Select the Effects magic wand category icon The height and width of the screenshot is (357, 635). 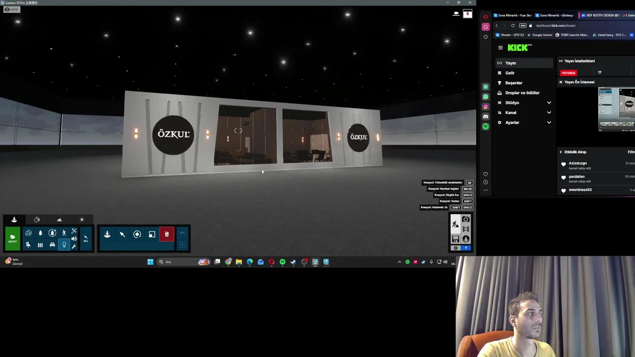pos(74,231)
